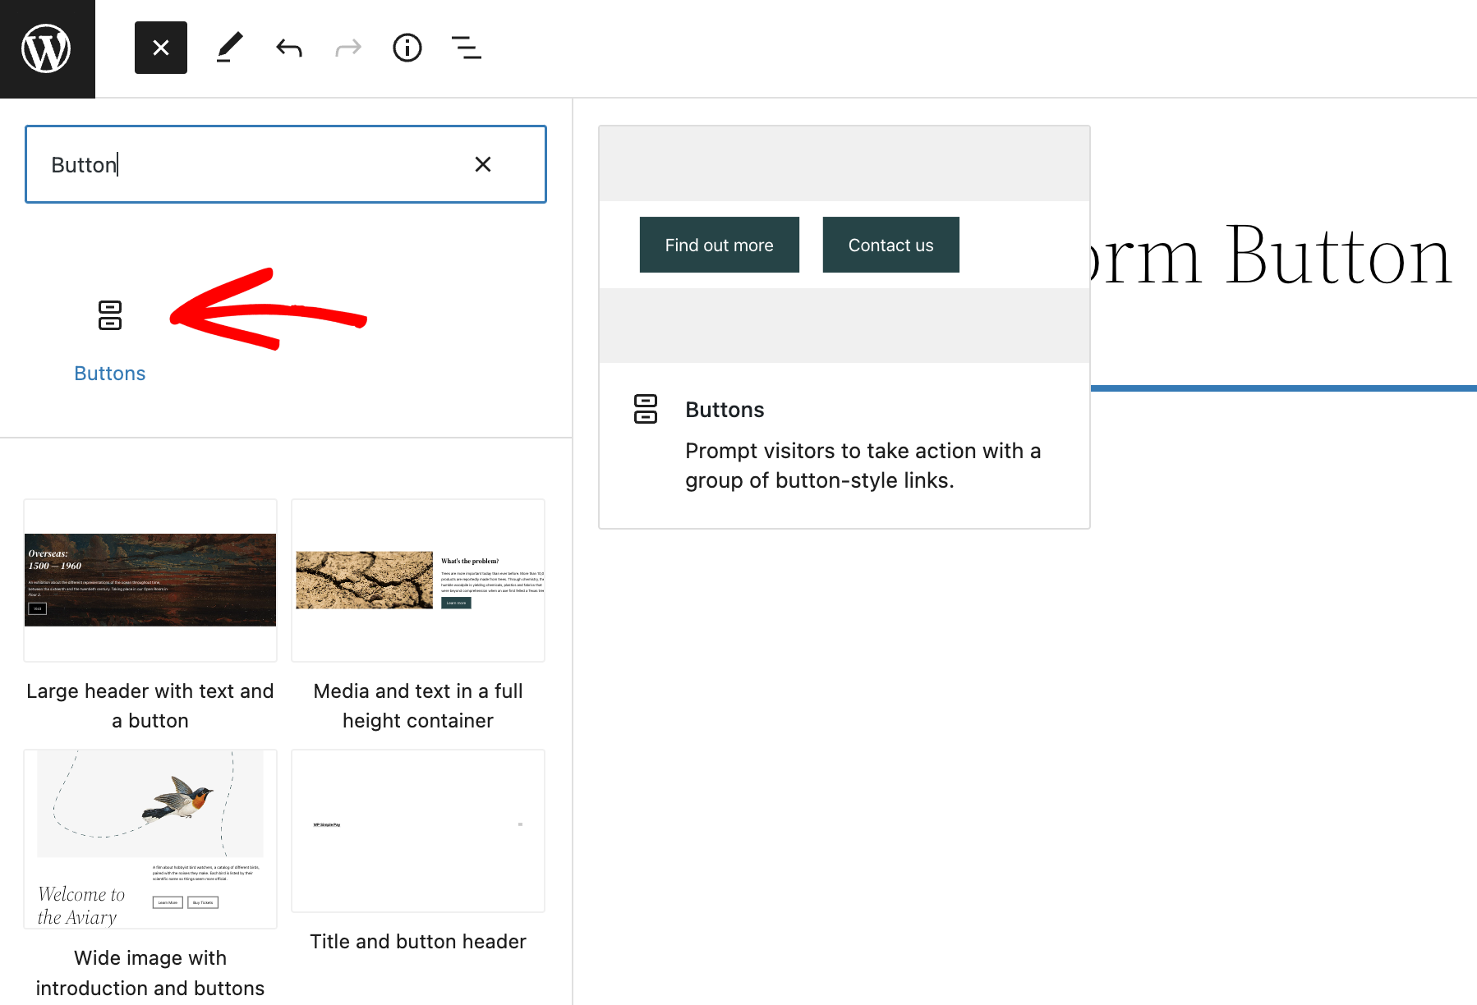Click the page title ending in Button

tap(1281, 257)
